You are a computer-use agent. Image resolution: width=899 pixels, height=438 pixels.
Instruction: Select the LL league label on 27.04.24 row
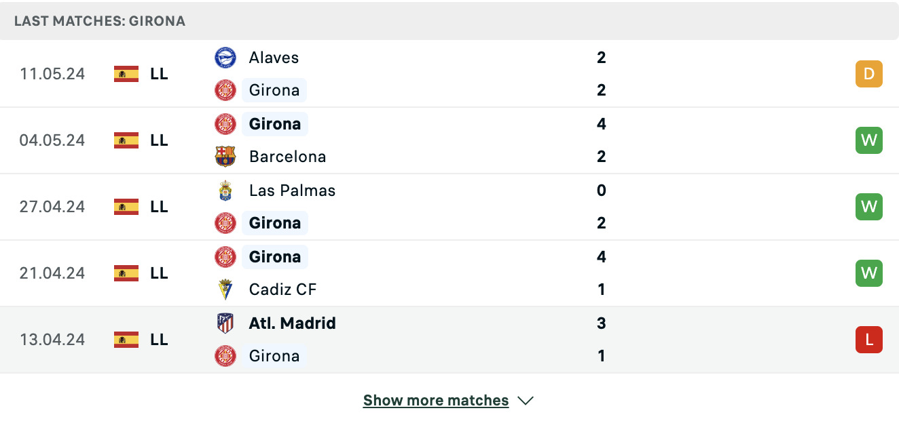click(x=159, y=207)
